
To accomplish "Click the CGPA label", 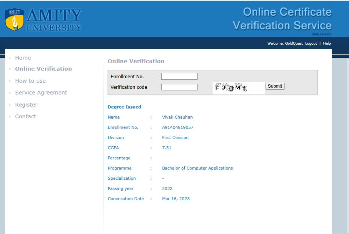I will (x=113, y=148).
